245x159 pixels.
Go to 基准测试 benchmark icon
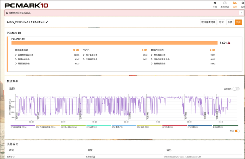click(225, 4)
